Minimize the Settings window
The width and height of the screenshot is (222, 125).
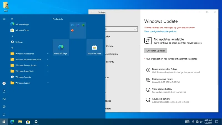click(x=200, y=12)
